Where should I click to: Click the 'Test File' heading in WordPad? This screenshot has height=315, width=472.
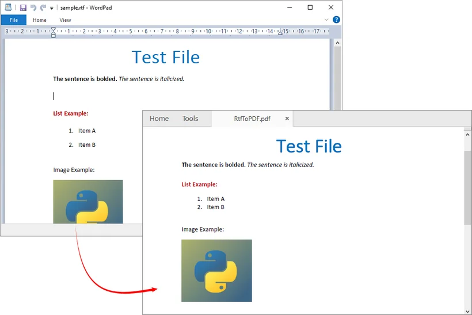pyautogui.click(x=166, y=57)
